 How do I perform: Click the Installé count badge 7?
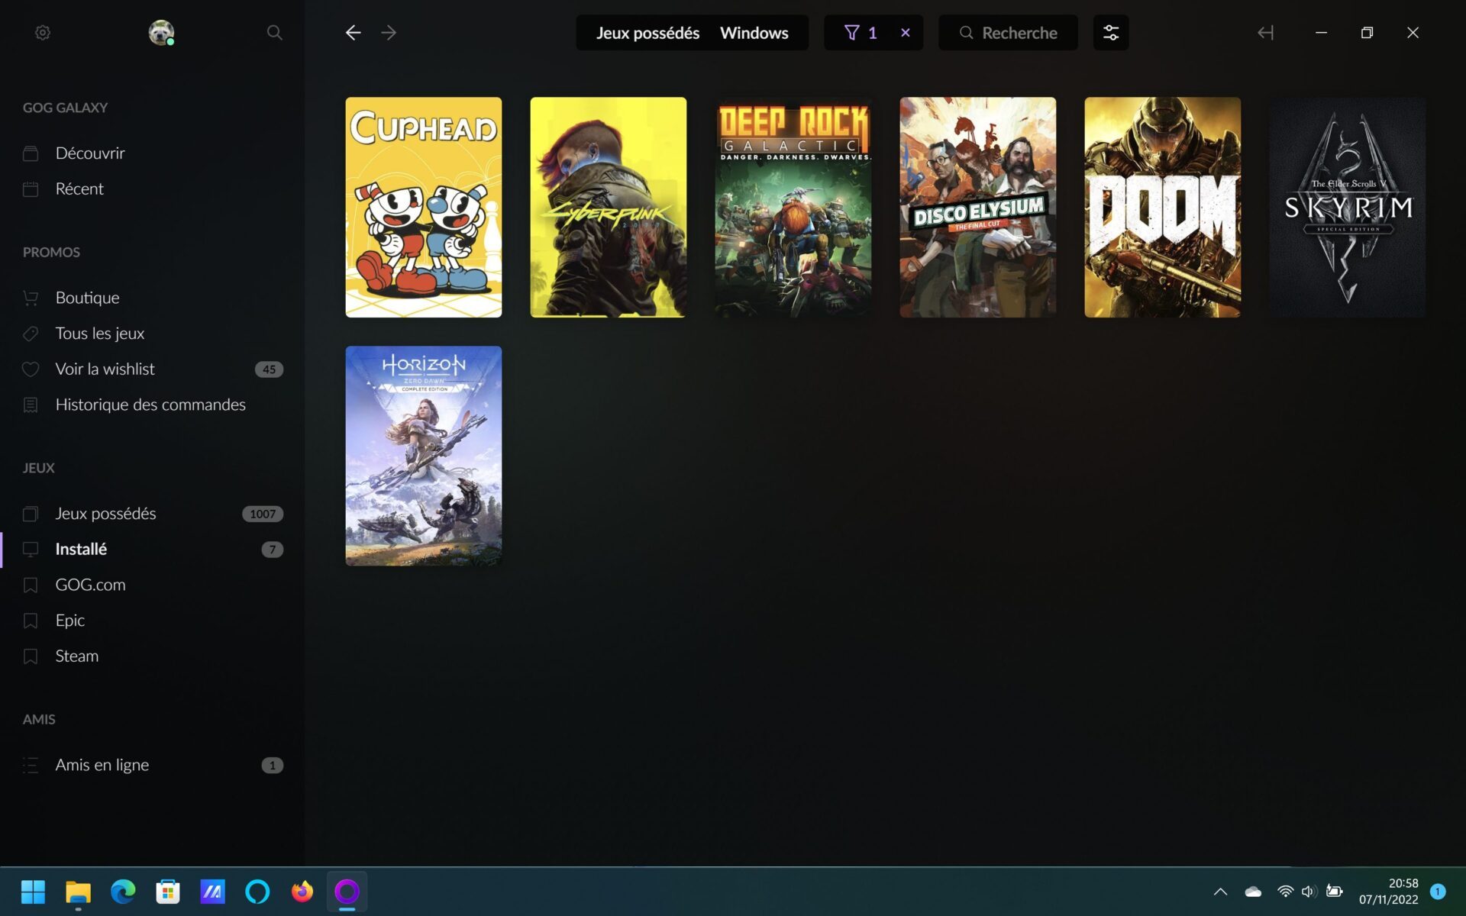[x=272, y=550]
